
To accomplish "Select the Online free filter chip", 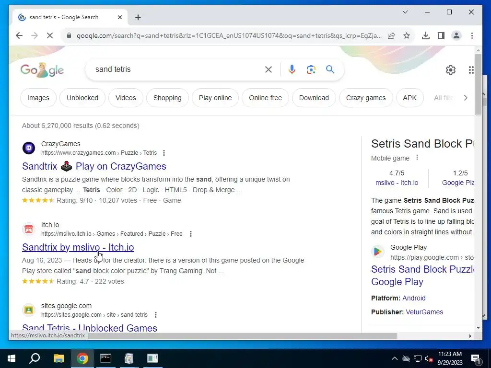I will point(265,98).
